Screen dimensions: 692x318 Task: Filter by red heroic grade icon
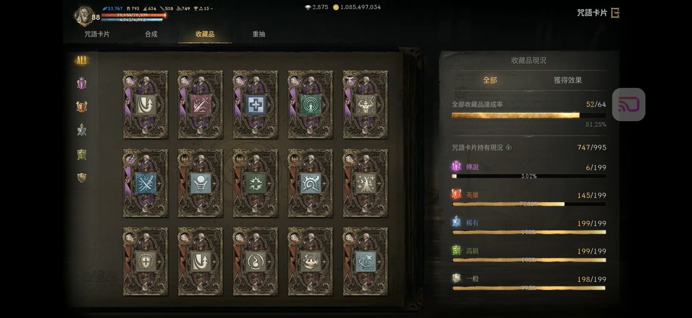pos(82,106)
